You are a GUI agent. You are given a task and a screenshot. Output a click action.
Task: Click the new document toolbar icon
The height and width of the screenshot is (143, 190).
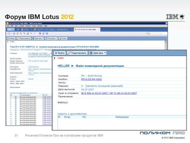9,34
